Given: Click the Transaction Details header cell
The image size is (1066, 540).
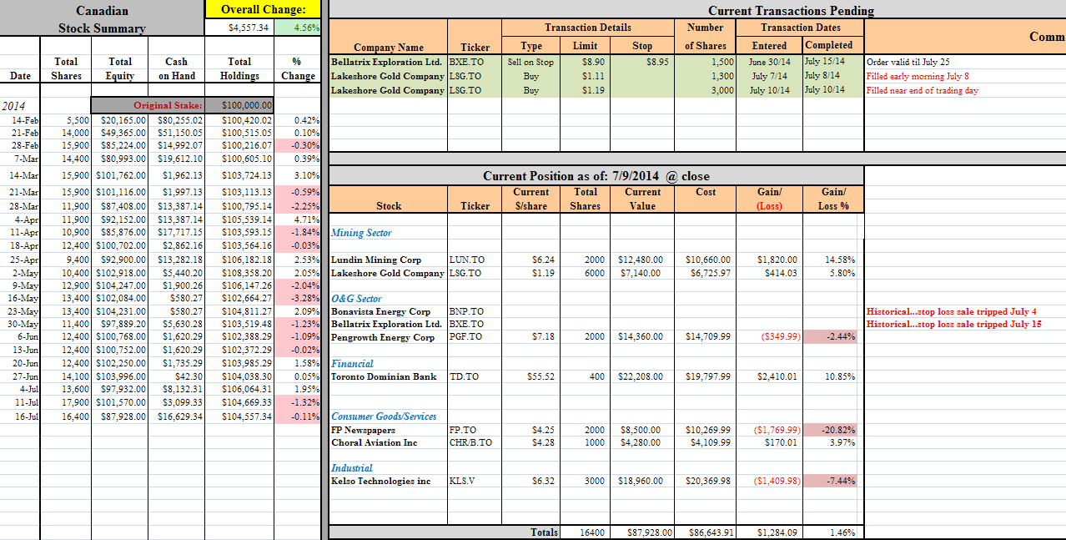Looking at the screenshot, I should click(x=588, y=28).
